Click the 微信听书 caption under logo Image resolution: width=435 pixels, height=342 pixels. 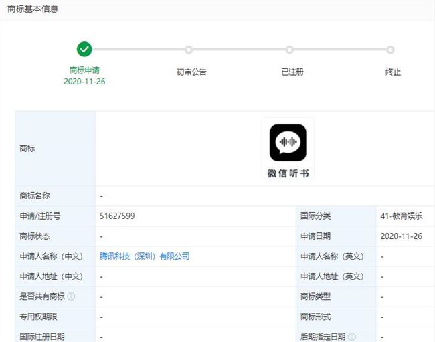(x=288, y=173)
